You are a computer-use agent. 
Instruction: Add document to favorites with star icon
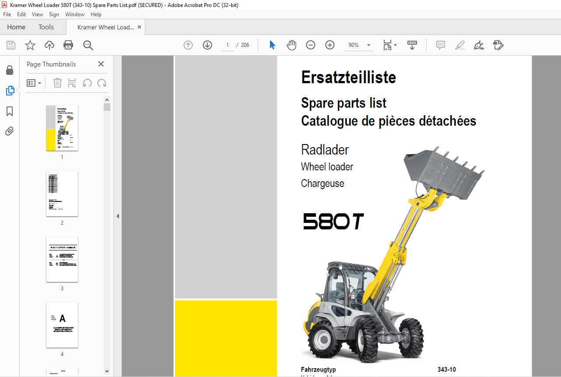tap(30, 45)
